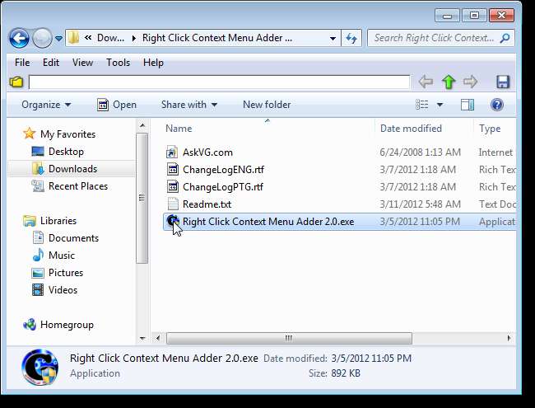Click the Open toolbar button
The height and width of the screenshot is (408, 535).
coord(116,105)
